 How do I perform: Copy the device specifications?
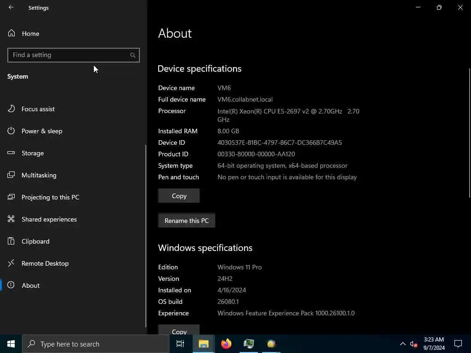click(179, 196)
